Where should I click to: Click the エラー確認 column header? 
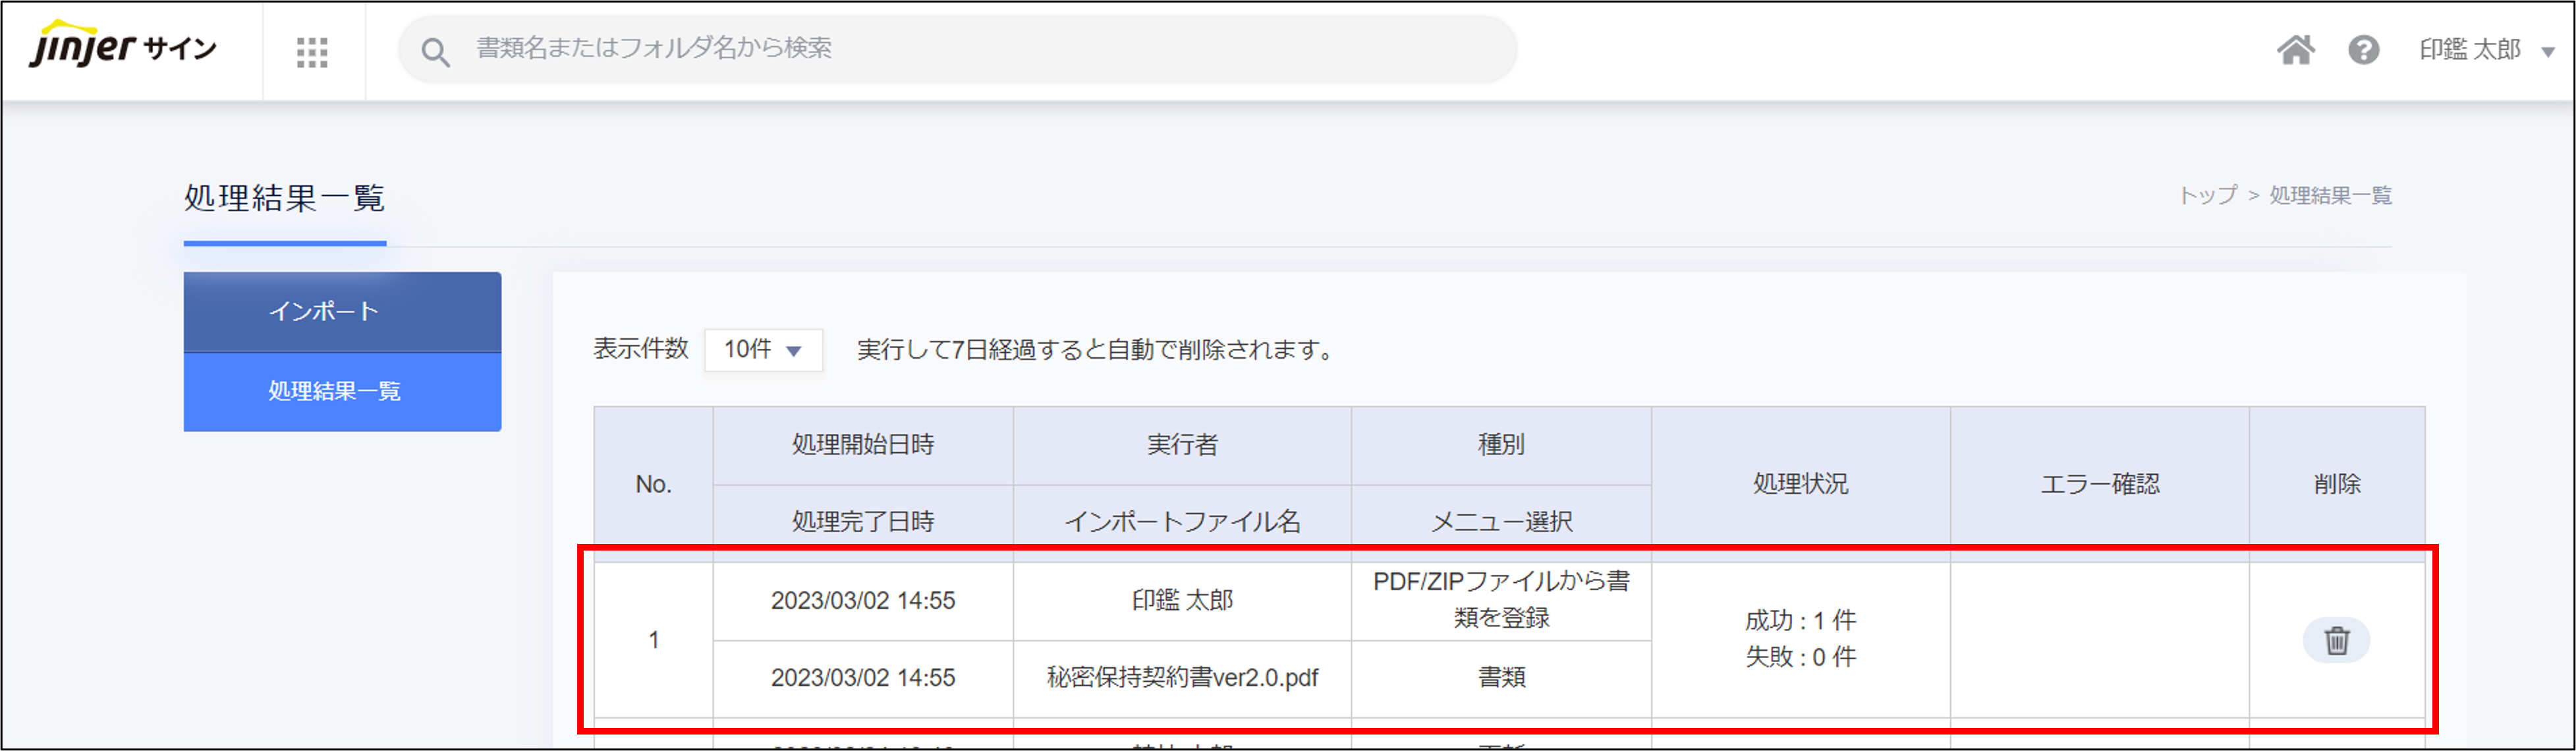coord(2100,485)
